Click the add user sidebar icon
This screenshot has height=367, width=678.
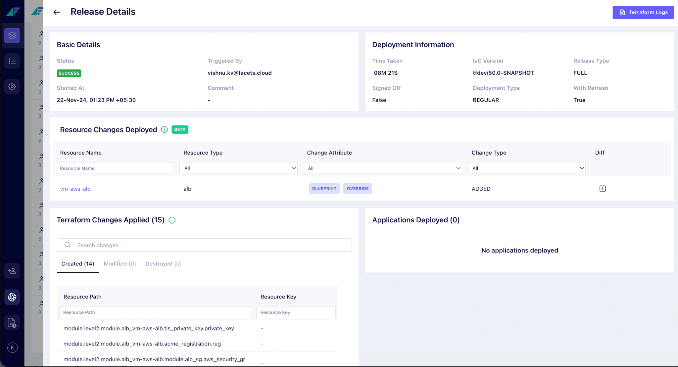pos(12,271)
